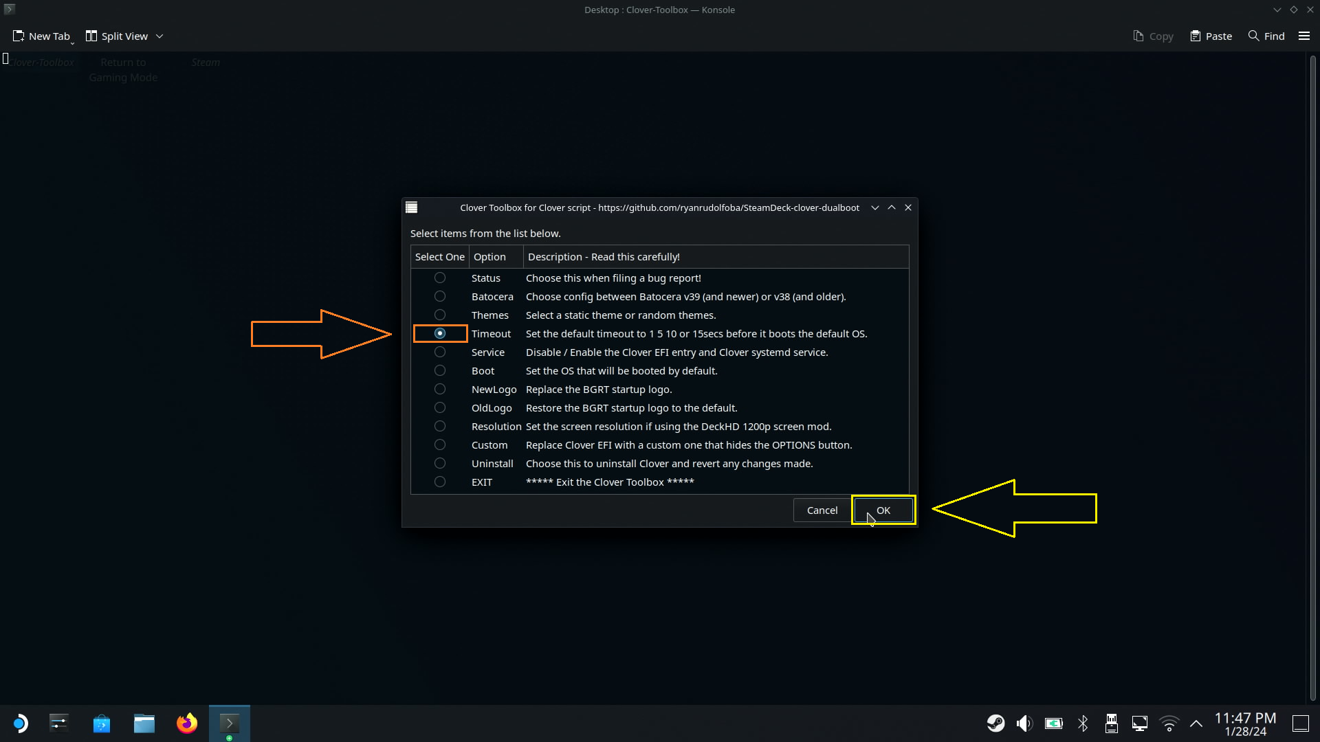
Task: Click the Bluetooth tray icon
Action: (1083, 723)
